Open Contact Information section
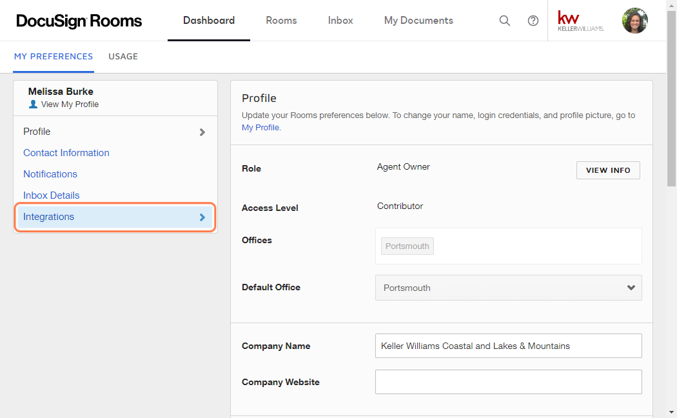Viewport: 677px width, 418px height. [x=66, y=153]
